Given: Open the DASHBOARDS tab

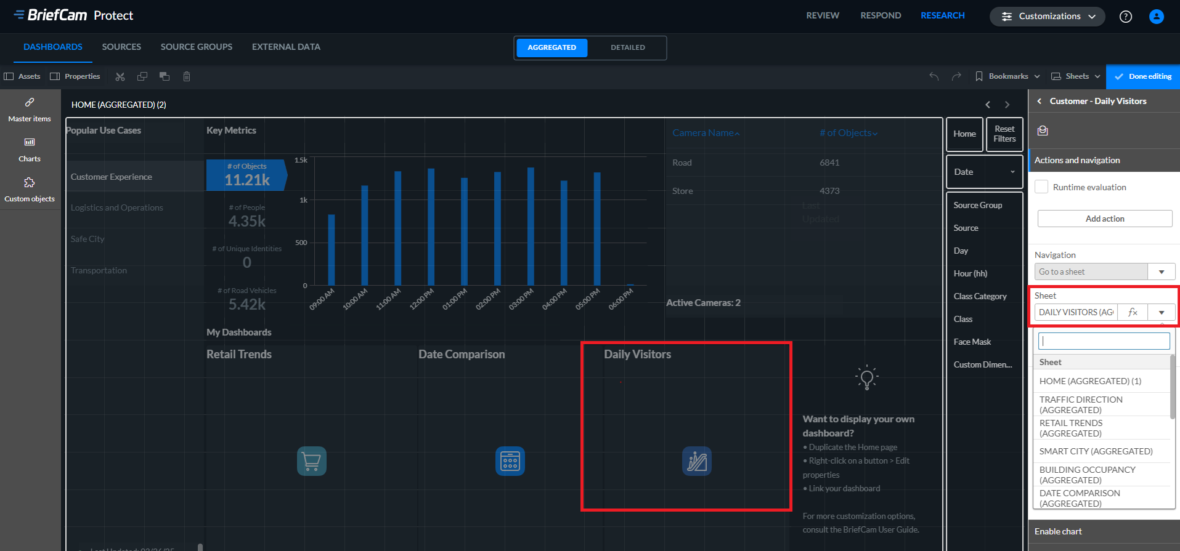Looking at the screenshot, I should [53, 47].
